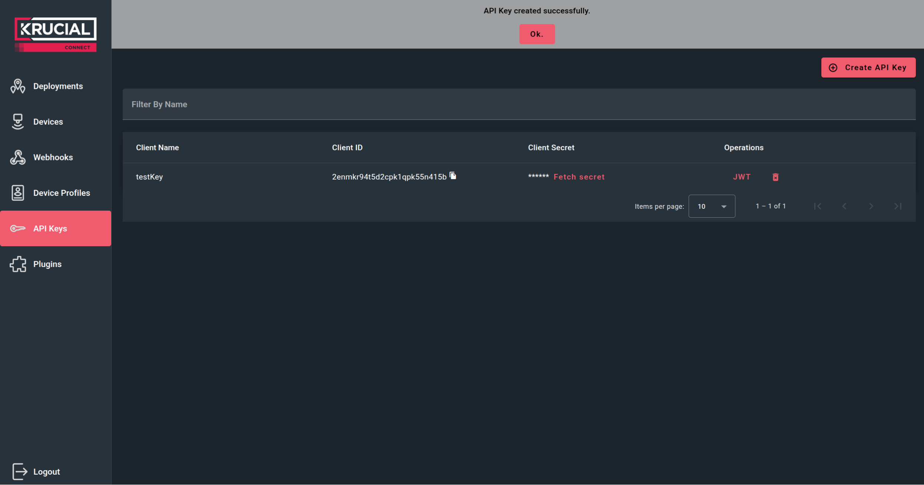Switch to the Deployments menu entry
The width and height of the screenshot is (924, 485).
coord(58,86)
